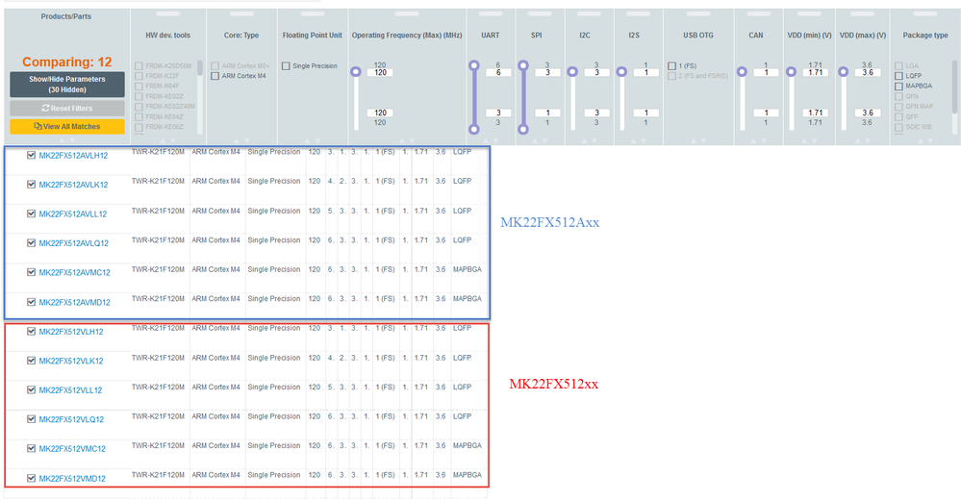Sort ascending by USB OTG arrow
The height and width of the screenshot is (501, 961).
click(694, 140)
